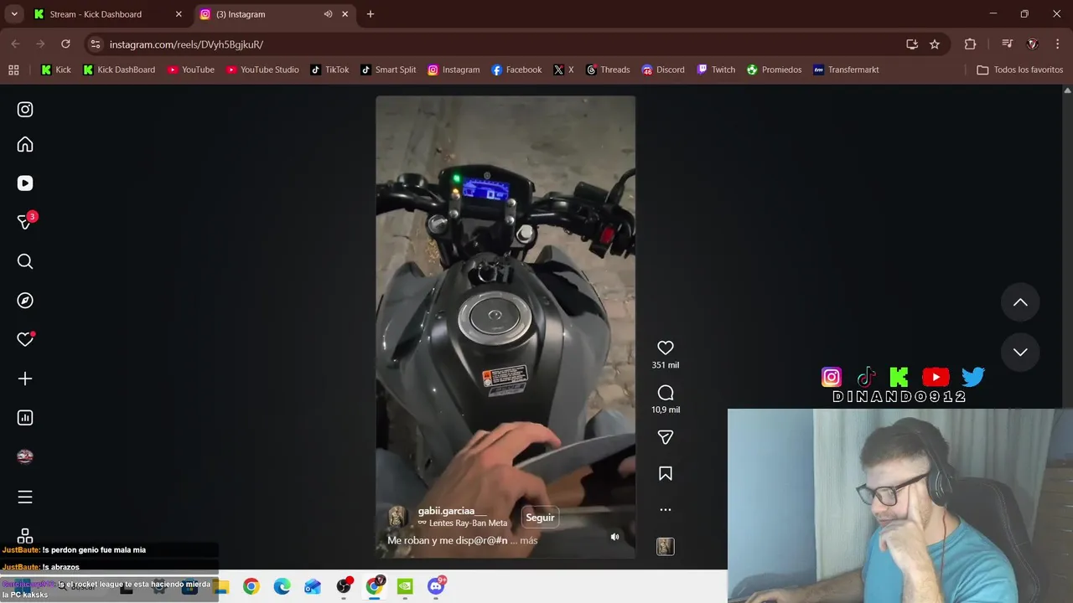Screen dimensions: 1073x603
Task: Open gabii.garciaa__ profile username link
Action: (x=452, y=511)
